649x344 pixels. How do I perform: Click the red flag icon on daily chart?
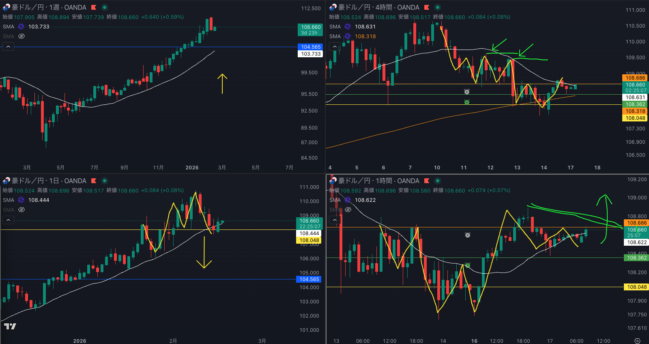tap(94, 181)
